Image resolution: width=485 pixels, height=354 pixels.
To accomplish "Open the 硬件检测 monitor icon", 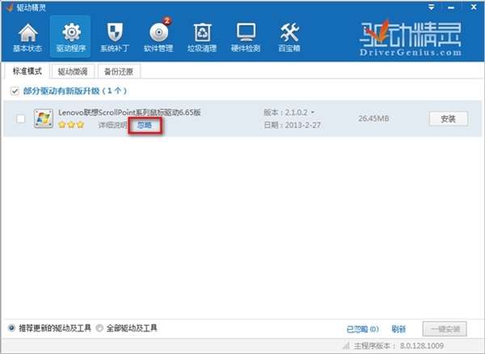I will click(246, 37).
